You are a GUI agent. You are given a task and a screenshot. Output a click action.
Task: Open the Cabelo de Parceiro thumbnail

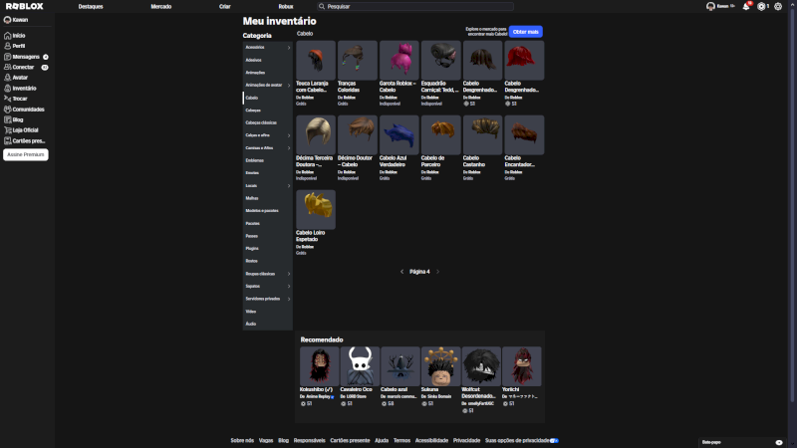[x=440, y=135]
